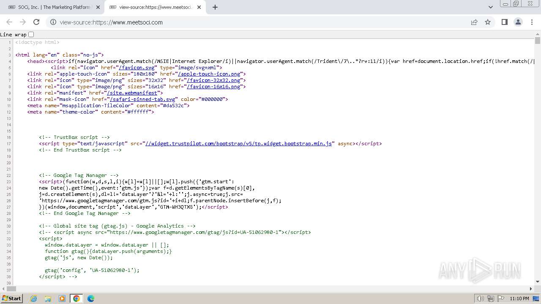Open File Explorer from taskbar

point(48,299)
